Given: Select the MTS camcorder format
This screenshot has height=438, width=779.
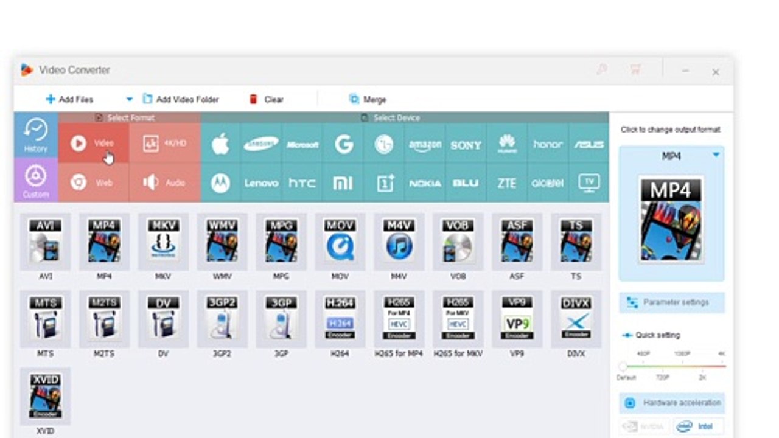Looking at the screenshot, I should point(45,318).
